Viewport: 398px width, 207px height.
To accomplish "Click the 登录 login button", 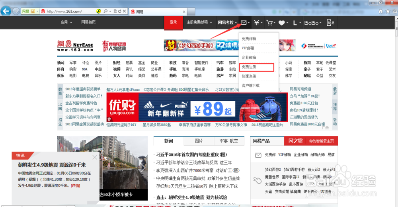I will (x=174, y=22).
